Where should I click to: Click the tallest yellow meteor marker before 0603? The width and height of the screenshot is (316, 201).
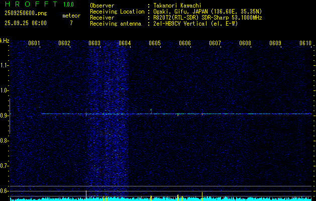point(86,195)
